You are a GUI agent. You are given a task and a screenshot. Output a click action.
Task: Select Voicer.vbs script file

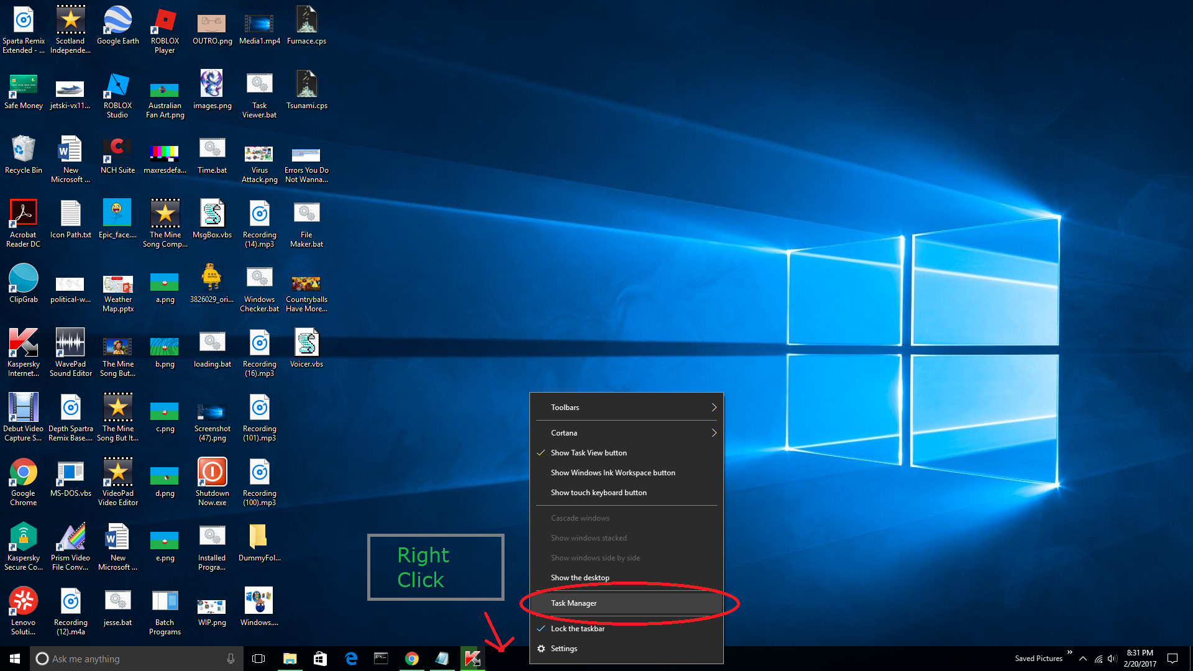pyautogui.click(x=306, y=349)
